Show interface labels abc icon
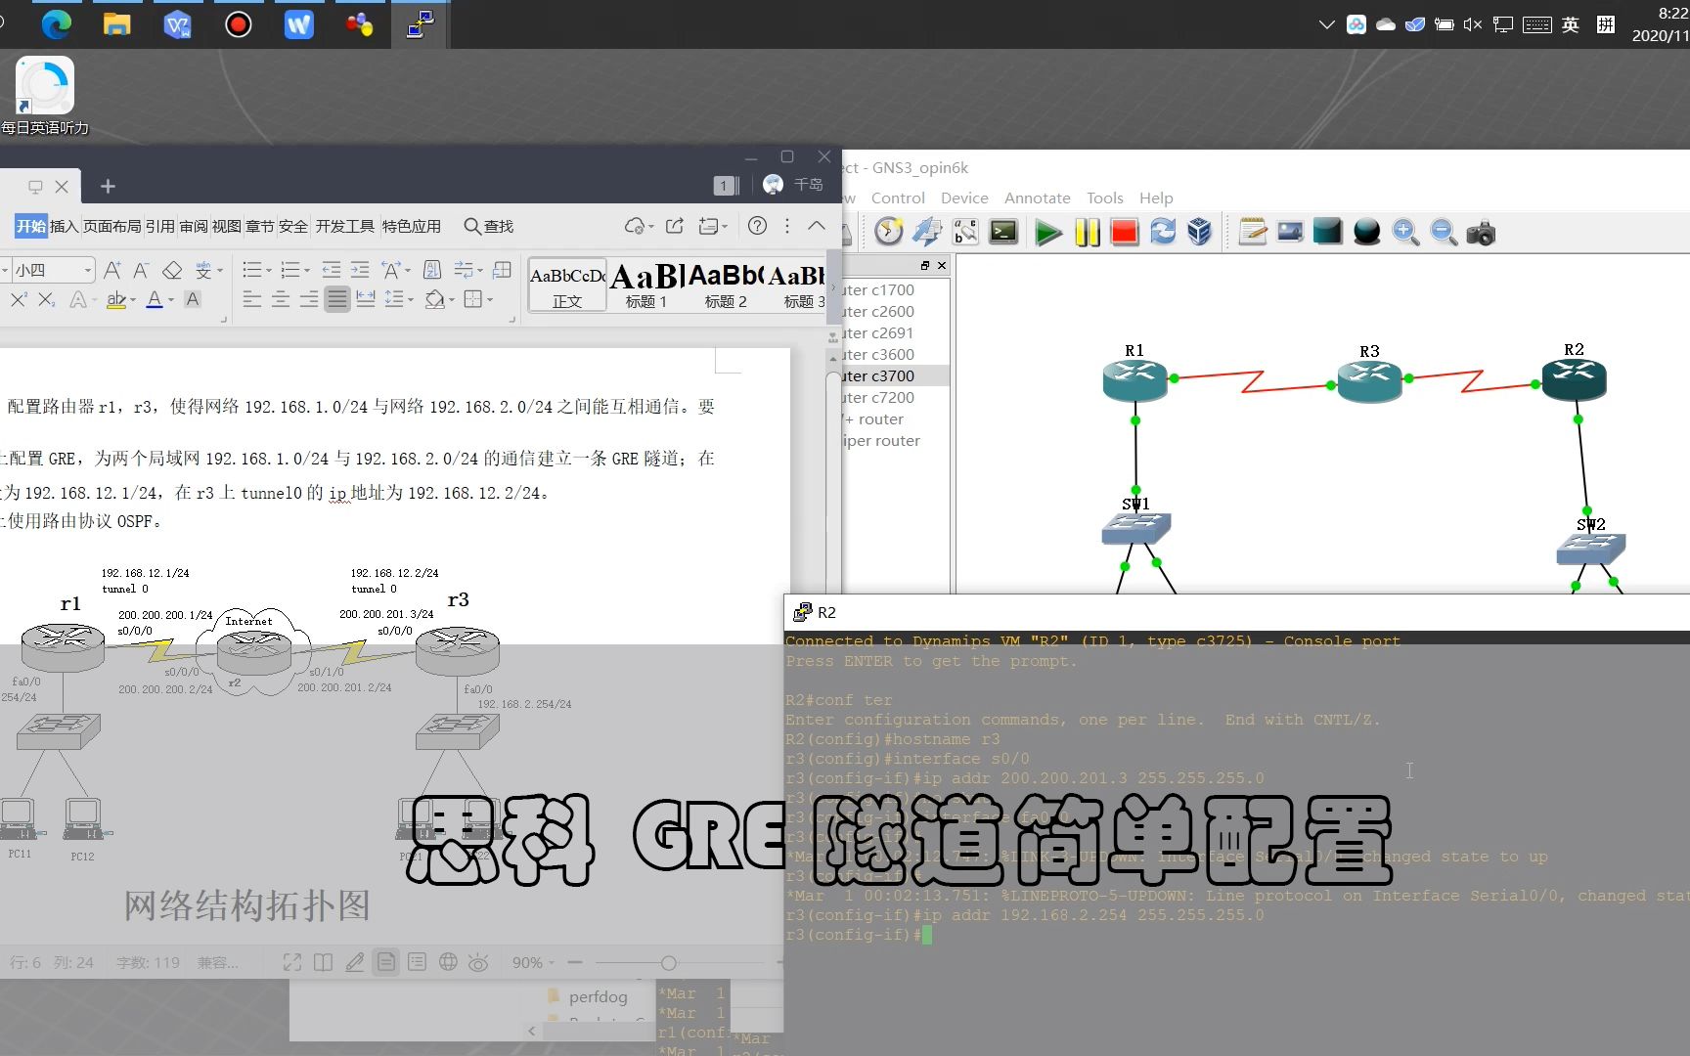This screenshot has height=1056, width=1690. pyautogui.click(x=965, y=233)
